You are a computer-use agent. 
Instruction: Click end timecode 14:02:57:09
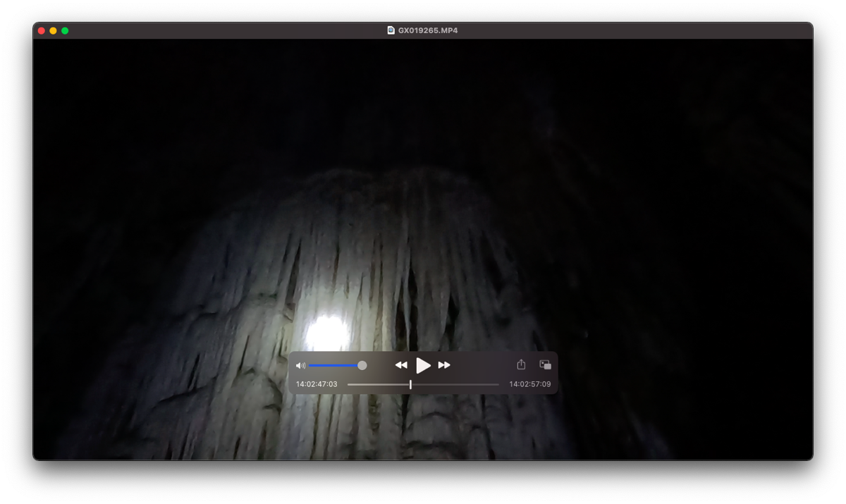coord(530,385)
